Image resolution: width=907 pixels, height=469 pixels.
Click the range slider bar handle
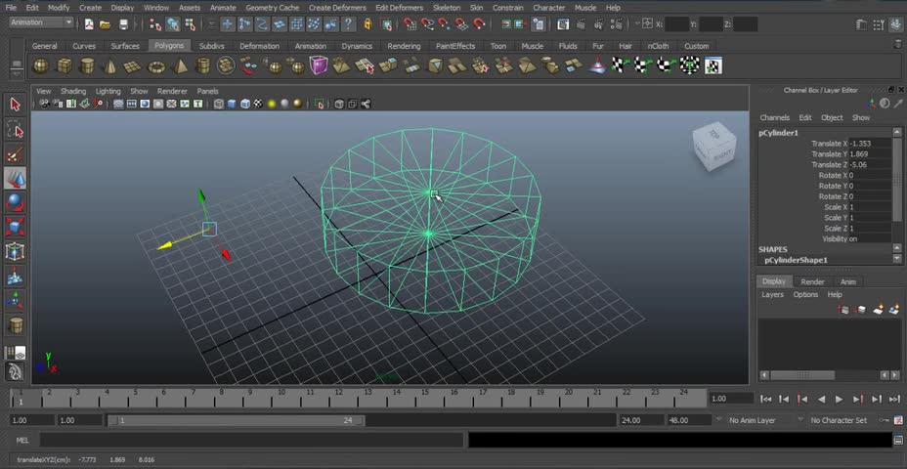point(237,420)
